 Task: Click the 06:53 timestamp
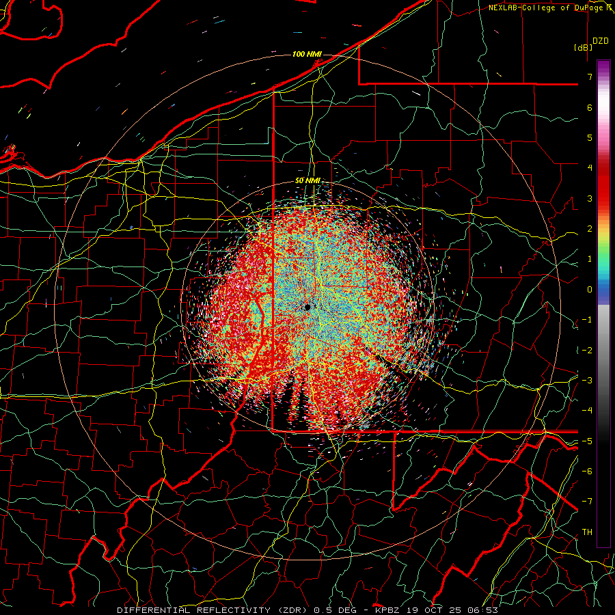pos(482,610)
